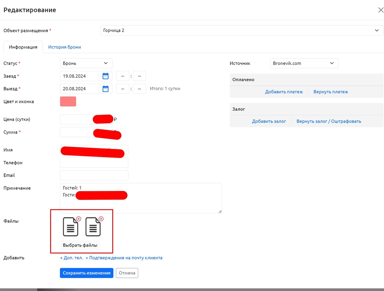Open the check-out date calendar picker
This screenshot has width=384, height=291.
pos(106,89)
